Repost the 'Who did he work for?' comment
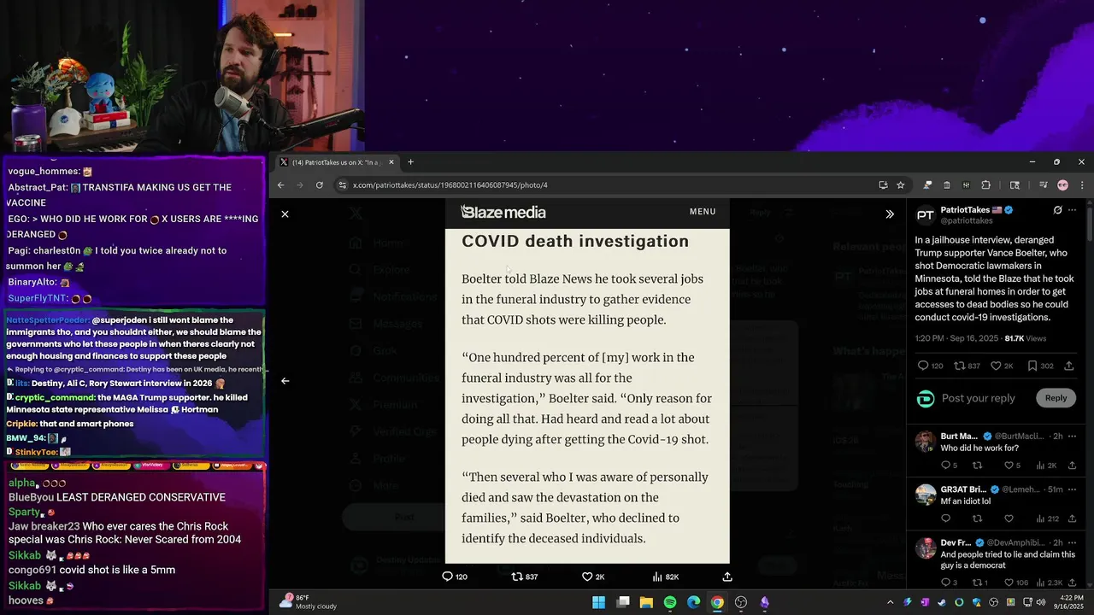The width and height of the screenshot is (1094, 615). [x=978, y=466]
